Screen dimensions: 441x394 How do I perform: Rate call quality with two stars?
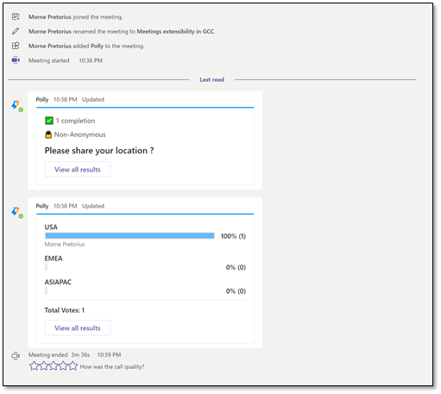pos(44,366)
